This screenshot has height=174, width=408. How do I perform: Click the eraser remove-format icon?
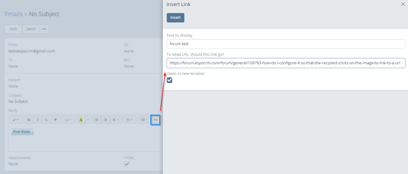tap(55, 120)
